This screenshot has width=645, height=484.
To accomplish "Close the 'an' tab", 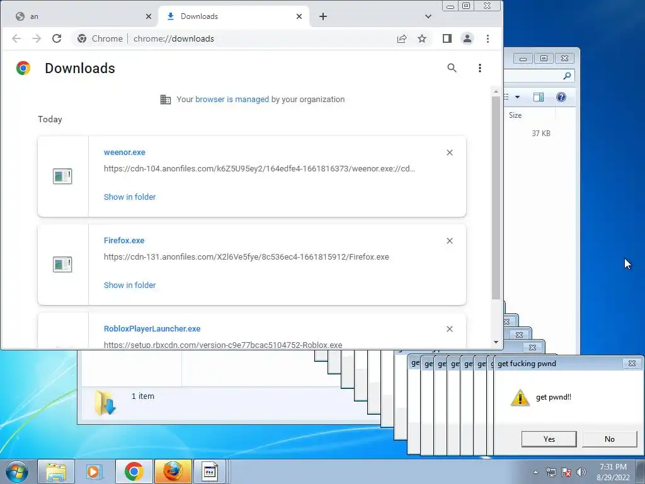I will [149, 16].
